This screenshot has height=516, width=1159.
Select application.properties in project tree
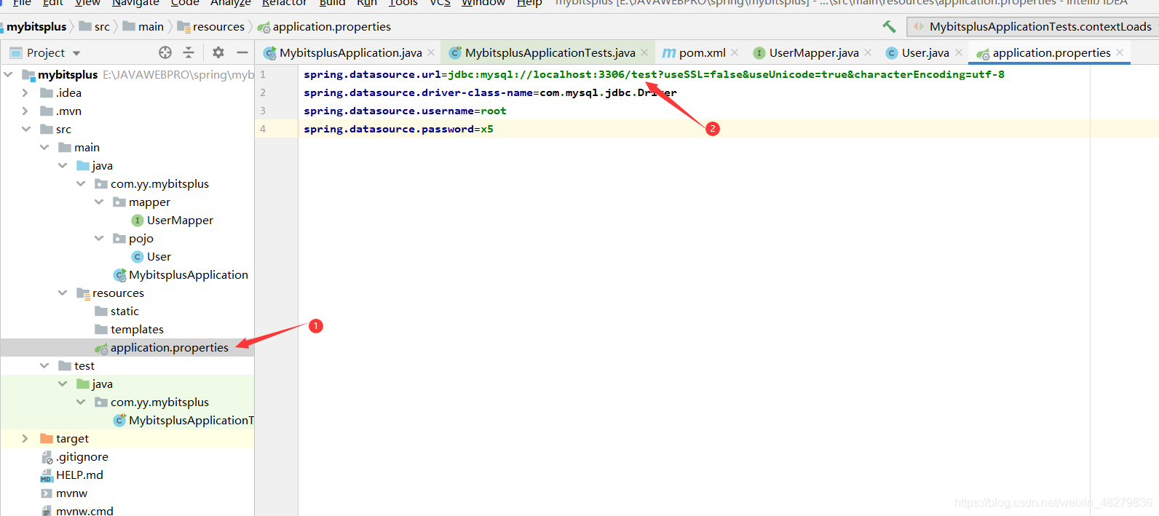pyautogui.click(x=169, y=348)
